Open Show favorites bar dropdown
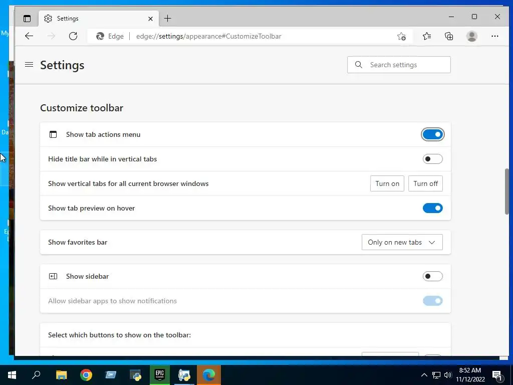 pyautogui.click(x=402, y=242)
